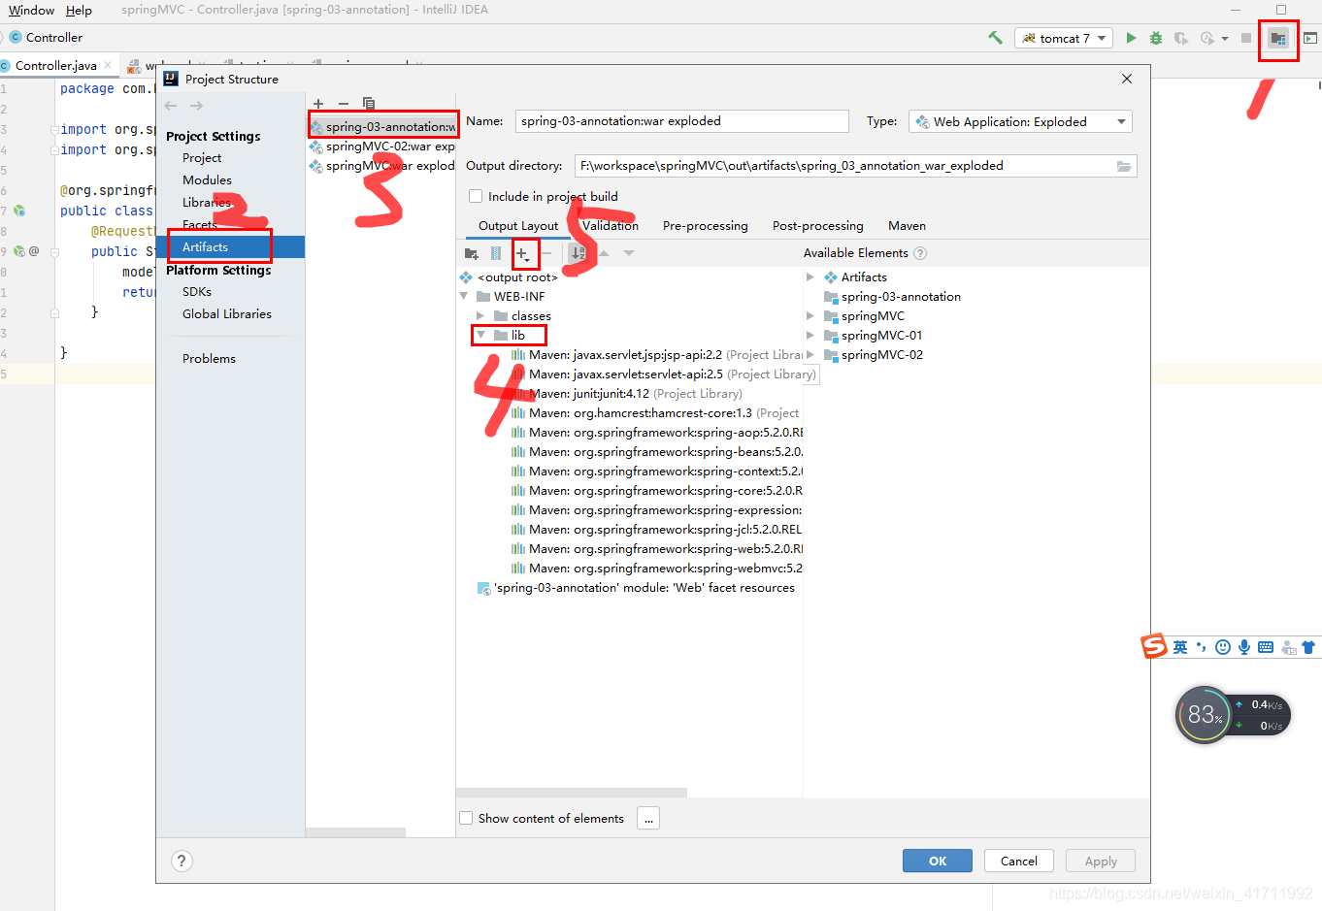Switch to the Maven tab
This screenshot has width=1322, height=911.
pyautogui.click(x=907, y=225)
